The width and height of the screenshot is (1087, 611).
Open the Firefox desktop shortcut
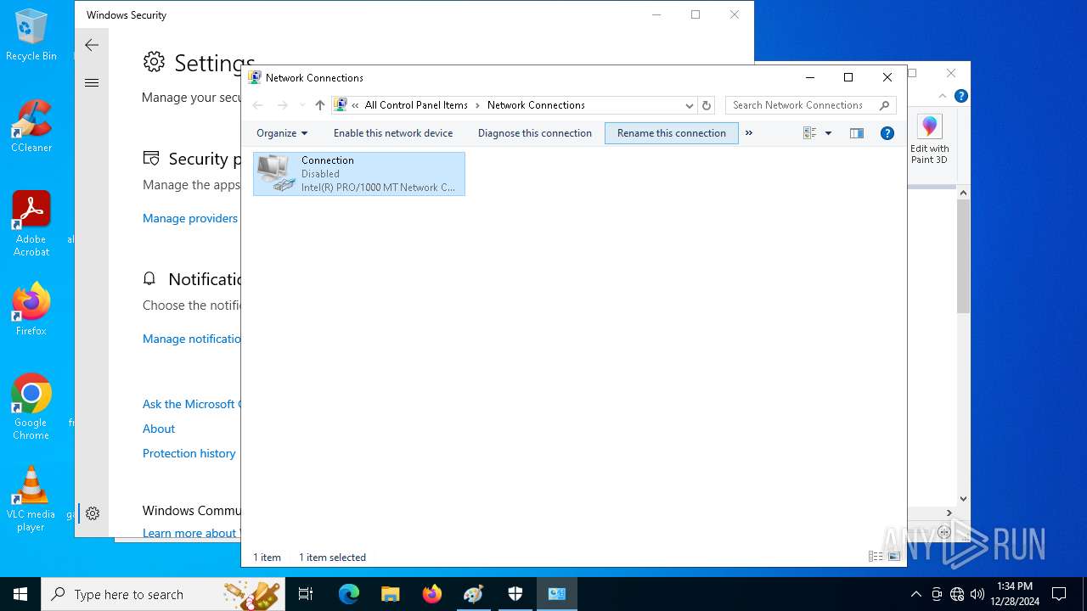point(31,310)
